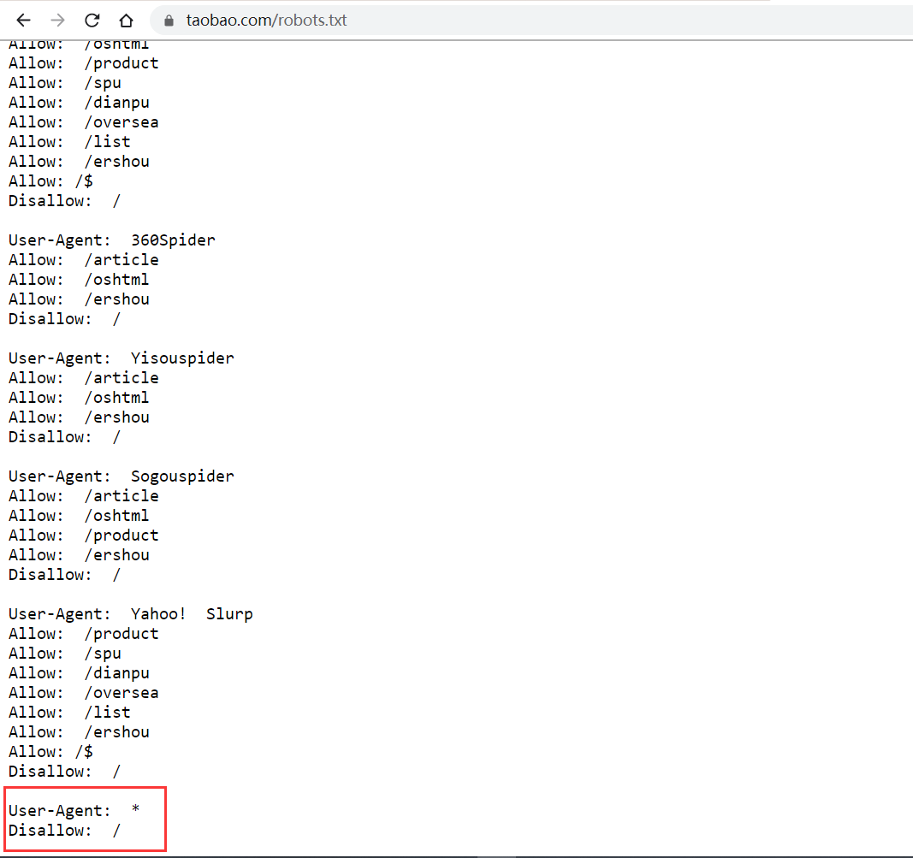This screenshot has height=858, width=913.
Task: Go back with the browser back arrow
Action: pyautogui.click(x=23, y=21)
